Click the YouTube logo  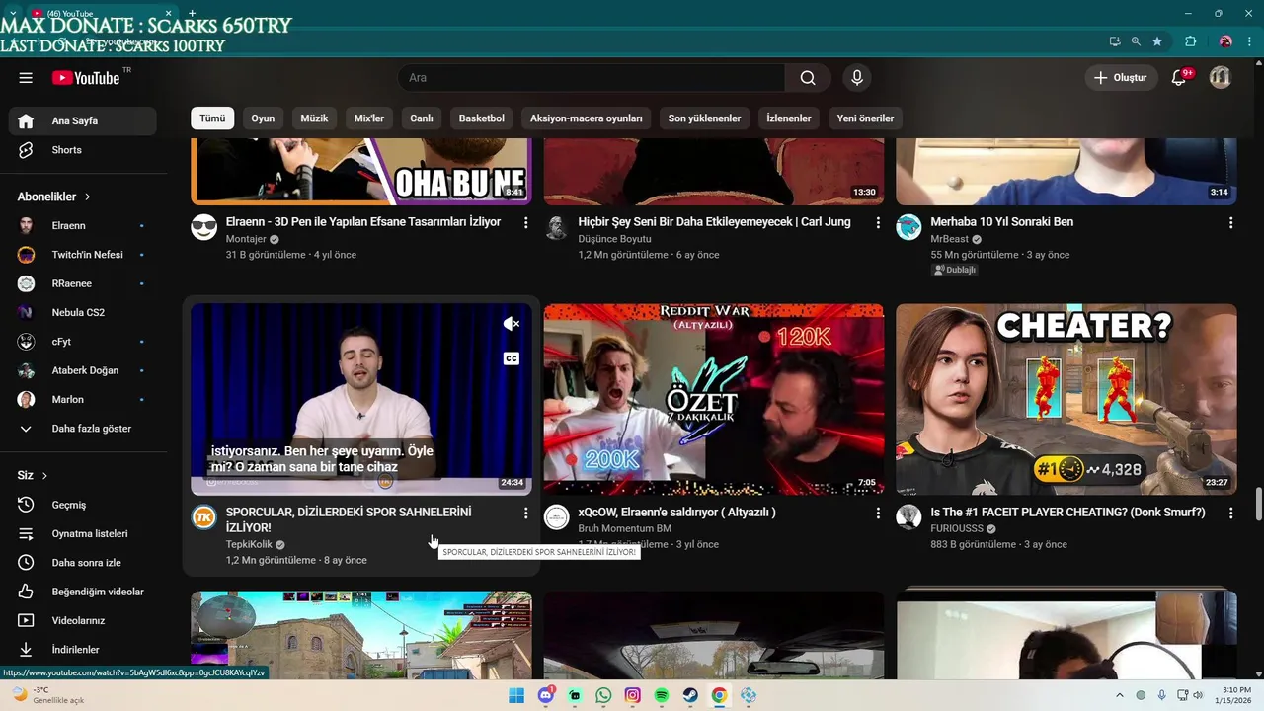86,78
